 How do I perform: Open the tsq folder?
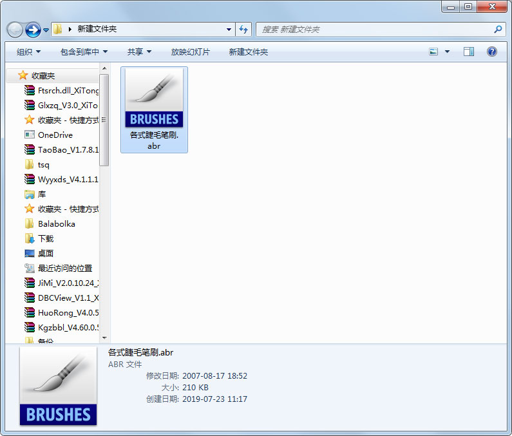click(x=43, y=165)
